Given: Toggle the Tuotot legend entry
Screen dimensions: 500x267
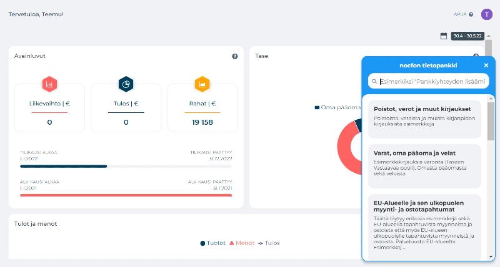Looking at the screenshot, I should click(x=212, y=243).
